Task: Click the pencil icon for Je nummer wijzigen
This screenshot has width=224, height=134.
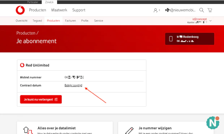Action: tap(129, 130)
